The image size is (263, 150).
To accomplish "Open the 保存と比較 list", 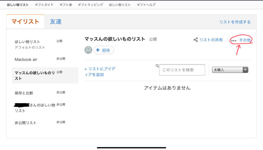I will pyautogui.click(x=24, y=93).
